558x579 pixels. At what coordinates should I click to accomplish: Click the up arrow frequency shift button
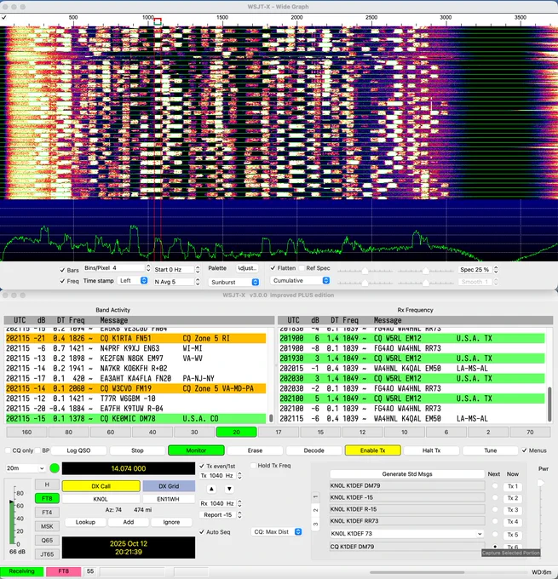[211, 489]
